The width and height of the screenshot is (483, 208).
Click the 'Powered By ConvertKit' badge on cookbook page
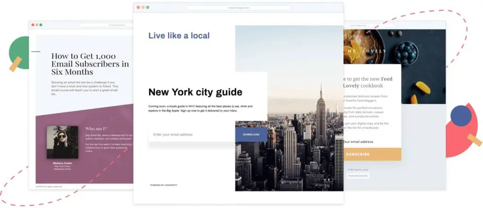tap(358, 176)
